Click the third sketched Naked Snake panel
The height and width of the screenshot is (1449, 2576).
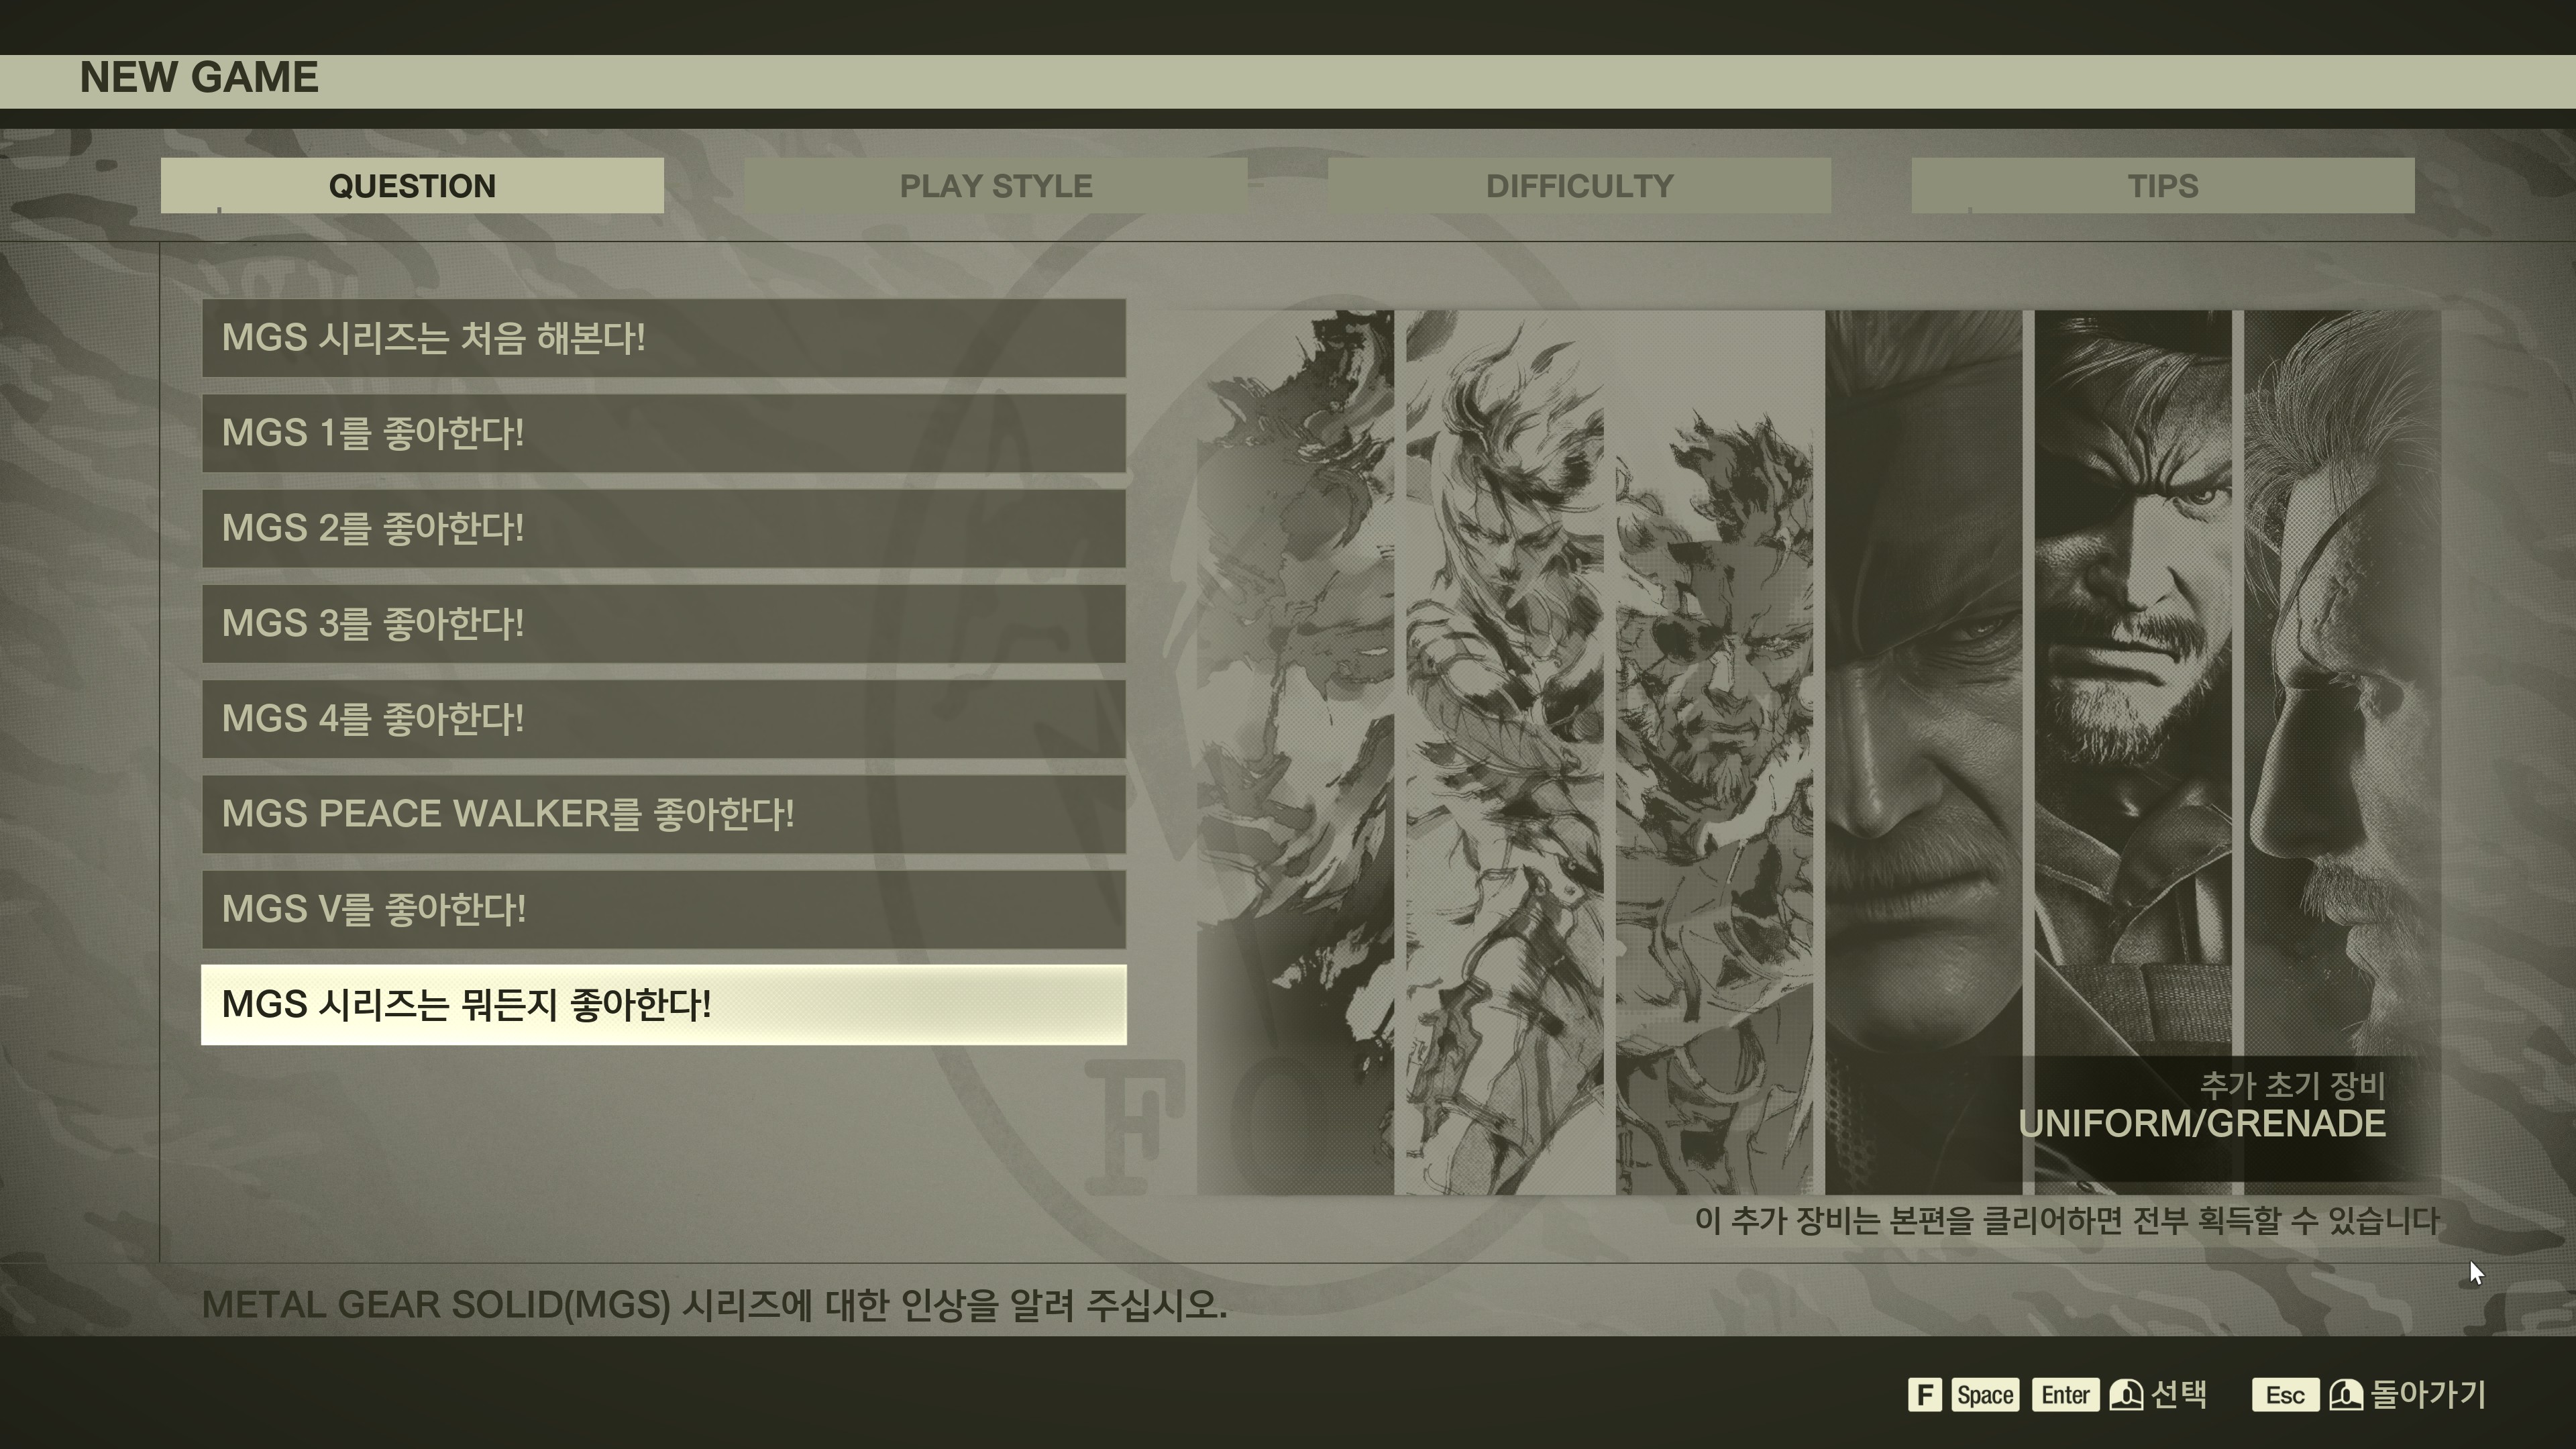(1714, 752)
